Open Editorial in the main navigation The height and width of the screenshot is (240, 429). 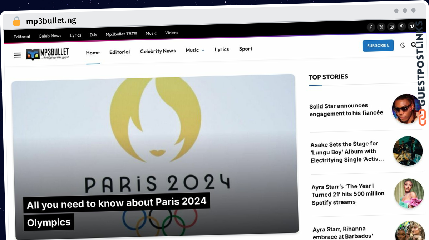pos(120,52)
